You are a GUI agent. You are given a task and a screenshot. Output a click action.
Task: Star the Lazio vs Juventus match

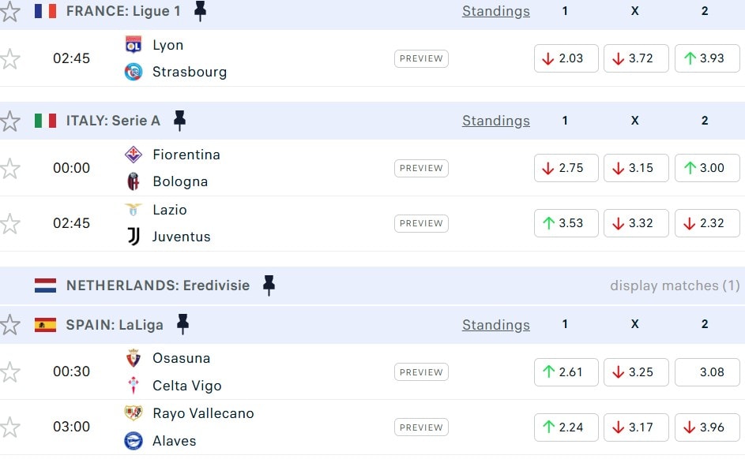10,223
